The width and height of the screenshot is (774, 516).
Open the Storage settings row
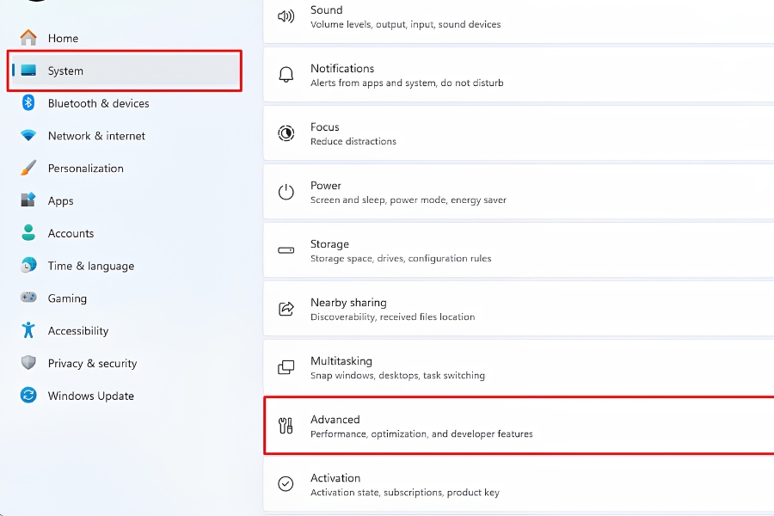[519, 250]
